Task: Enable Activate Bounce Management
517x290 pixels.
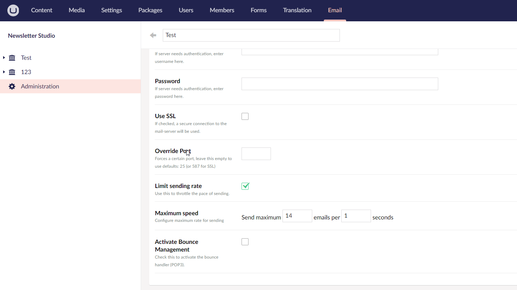Action: 245,241
